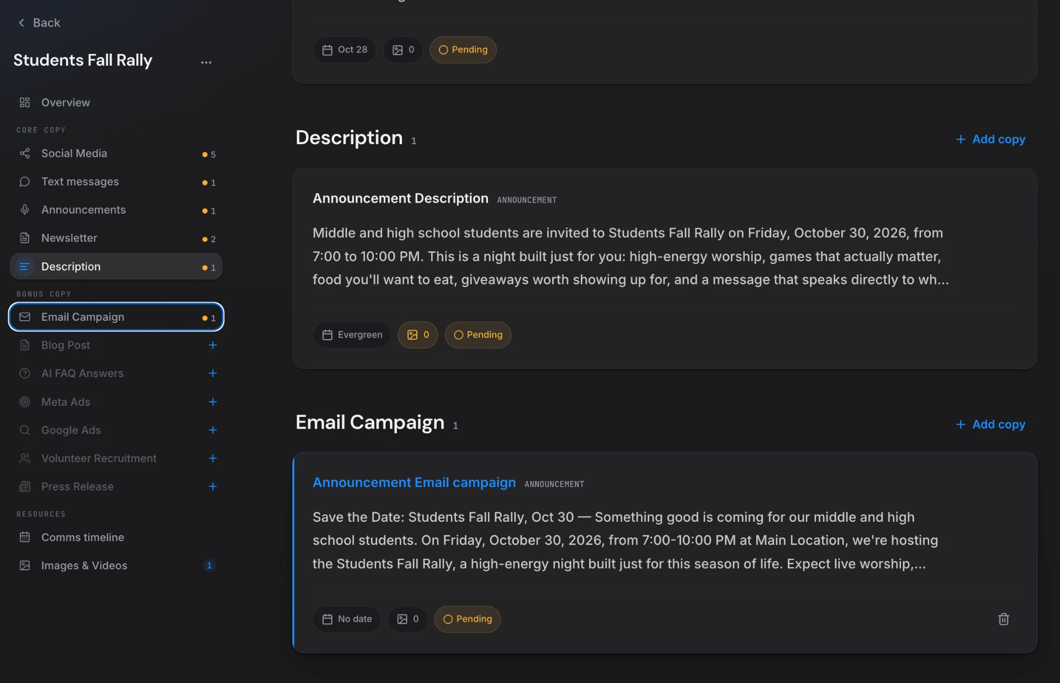Add a Blog Post with plus icon
This screenshot has height=683, width=1060.
click(x=213, y=345)
